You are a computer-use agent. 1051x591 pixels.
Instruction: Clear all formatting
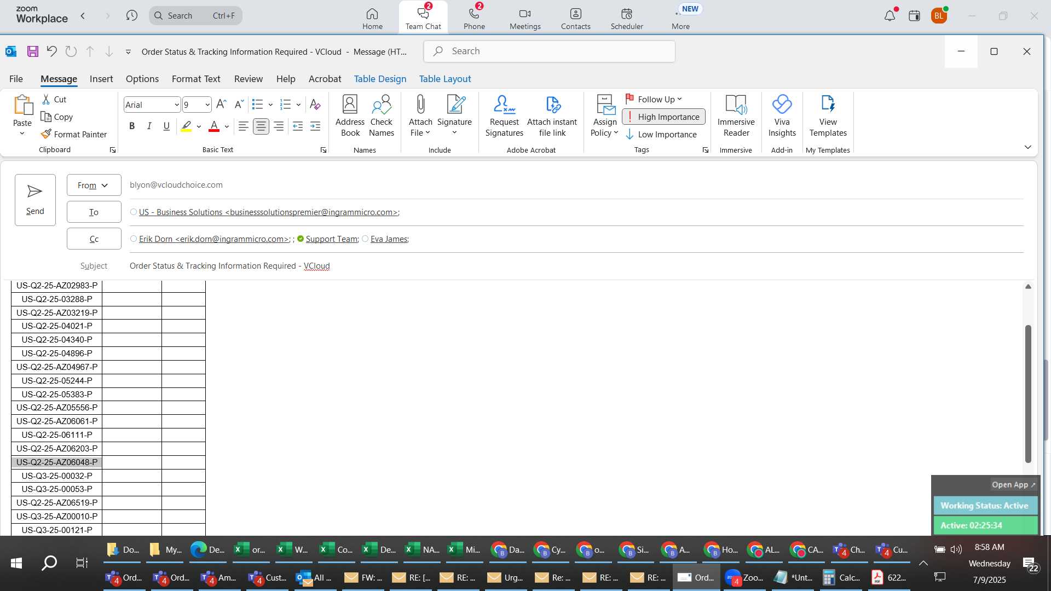click(315, 105)
